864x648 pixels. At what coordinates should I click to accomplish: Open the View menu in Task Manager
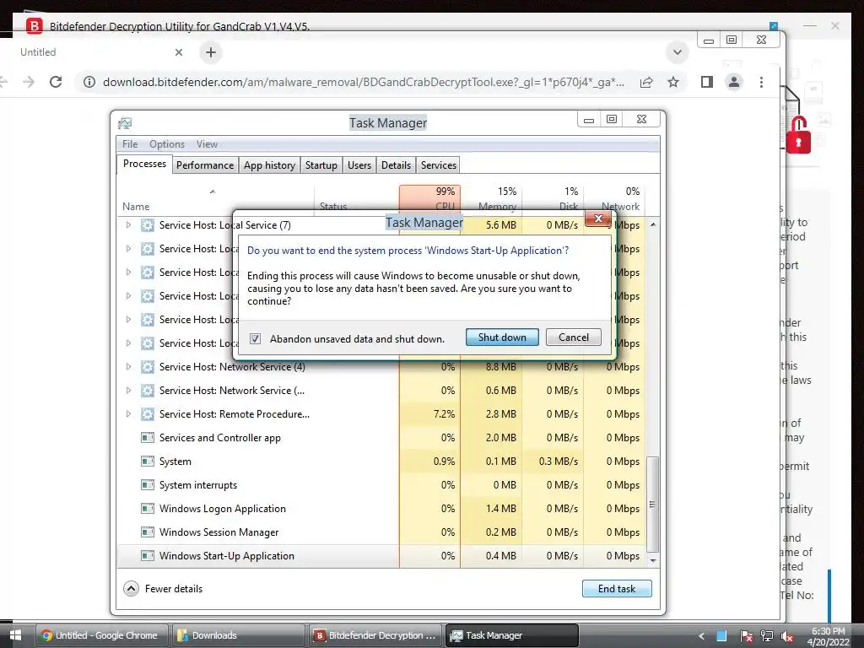click(207, 143)
